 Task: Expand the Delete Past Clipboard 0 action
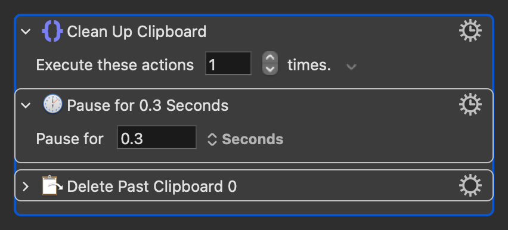[26, 187]
